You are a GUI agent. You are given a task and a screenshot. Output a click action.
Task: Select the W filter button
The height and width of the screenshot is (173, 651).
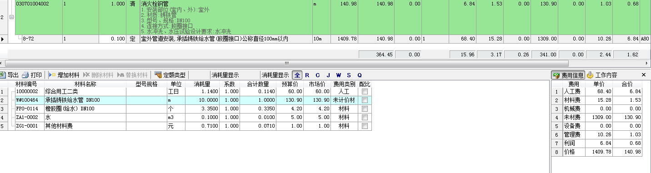(x=339, y=75)
